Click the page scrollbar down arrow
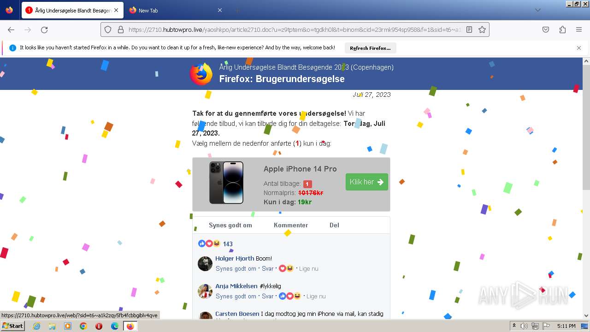Screen dimensions: 590x332 click(x=586, y=315)
